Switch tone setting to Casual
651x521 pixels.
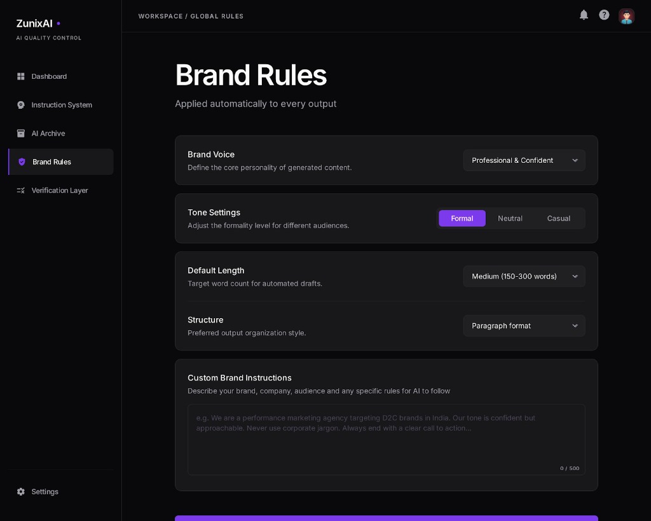point(558,218)
